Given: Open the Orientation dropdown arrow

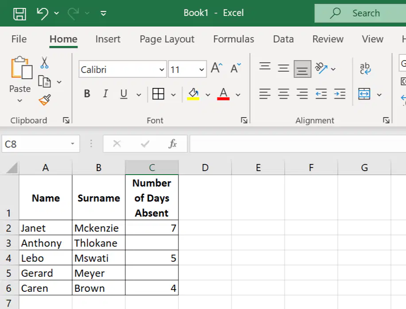Looking at the screenshot, I should (x=333, y=69).
